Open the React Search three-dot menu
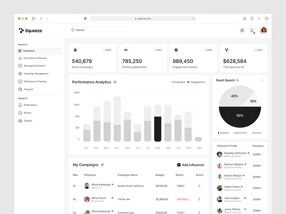This screenshot has height=214, width=286. click(x=262, y=80)
